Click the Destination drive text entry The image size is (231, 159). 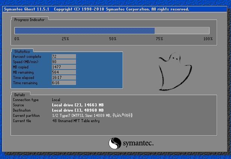pyautogui.click(x=77, y=111)
